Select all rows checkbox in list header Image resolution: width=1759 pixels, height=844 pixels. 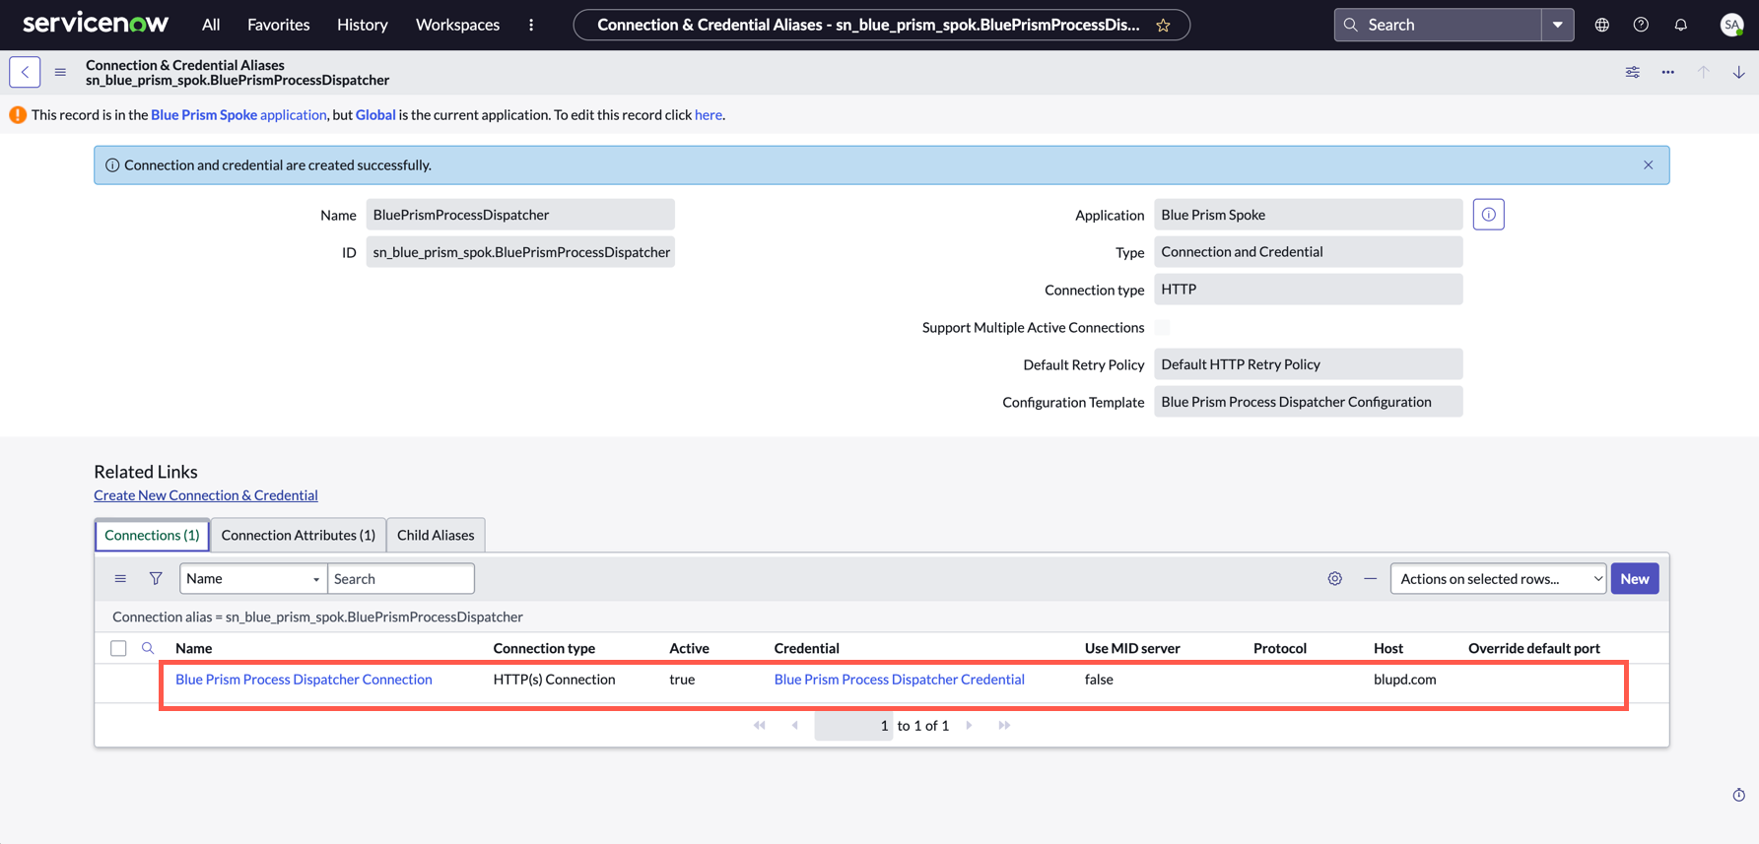pyautogui.click(x=118, y=648)
